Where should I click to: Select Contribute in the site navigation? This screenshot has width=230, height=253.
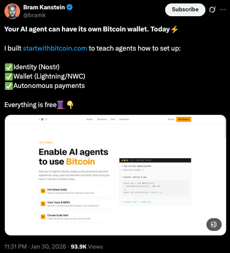coord(124,119)
